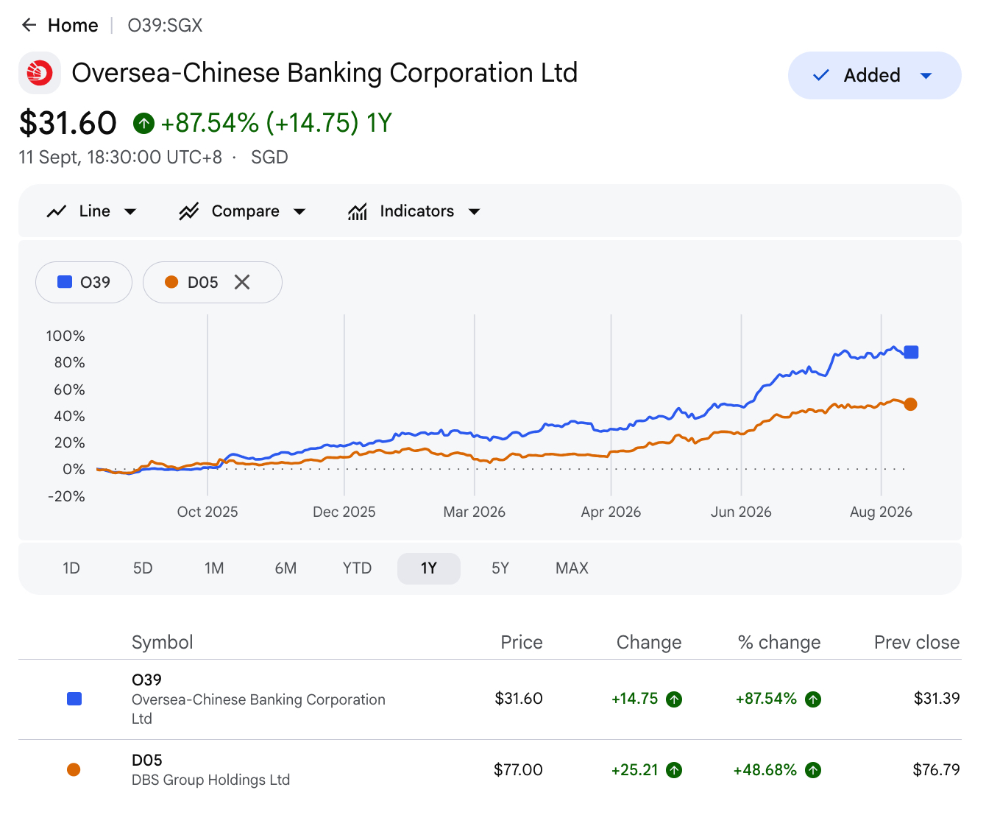Click the -20% y-axis label
Image resolution: width=986 pixels, height=829 pixels.
point(66,496)
